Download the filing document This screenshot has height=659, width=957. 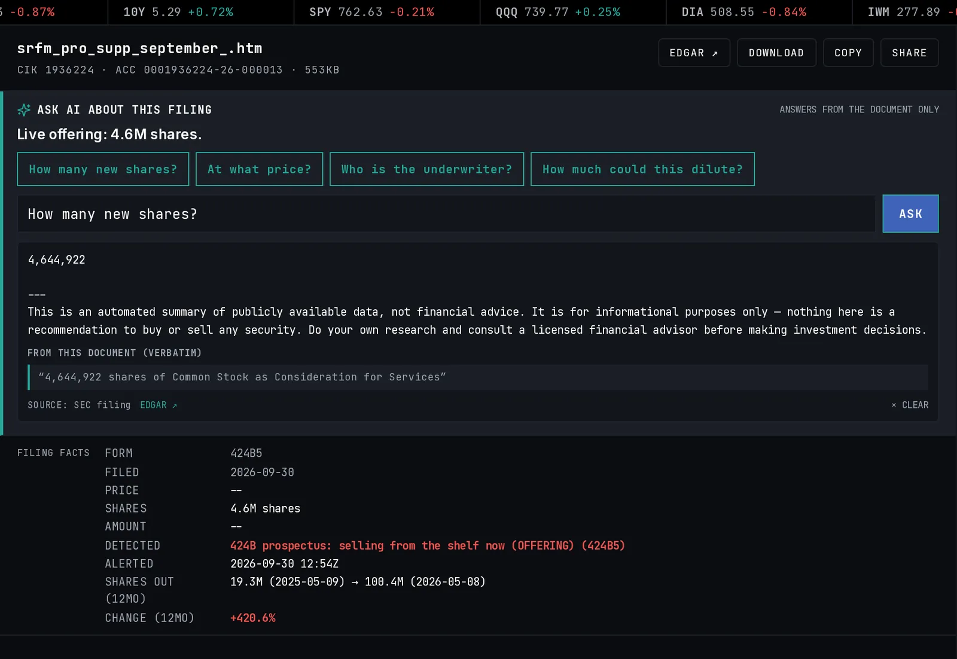(776, 53)
